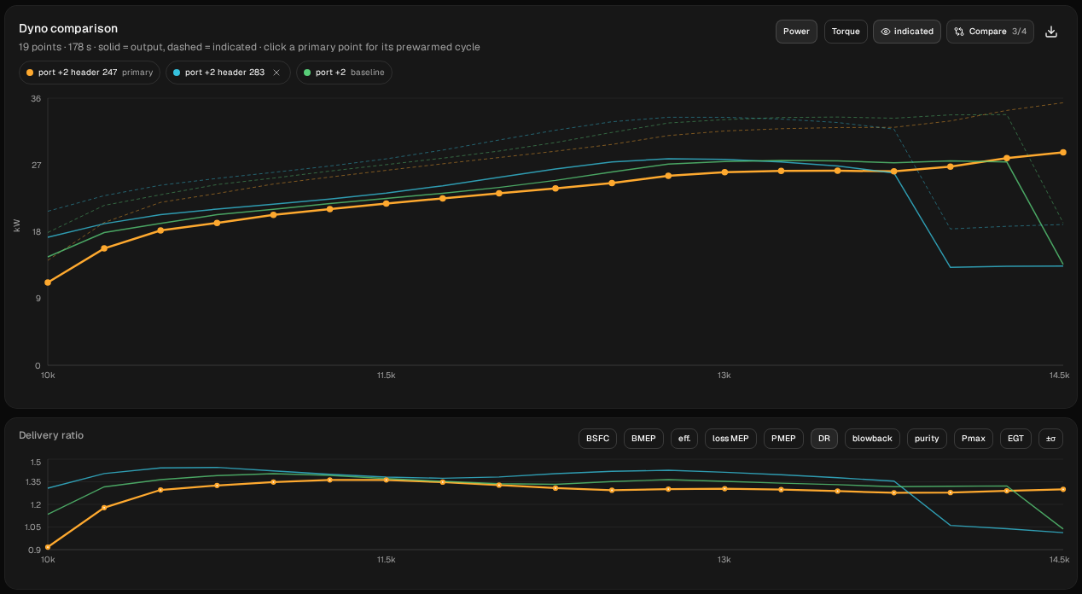Switch chart to Torque view
Screen dimensions: 1082x594
[846, 32]
